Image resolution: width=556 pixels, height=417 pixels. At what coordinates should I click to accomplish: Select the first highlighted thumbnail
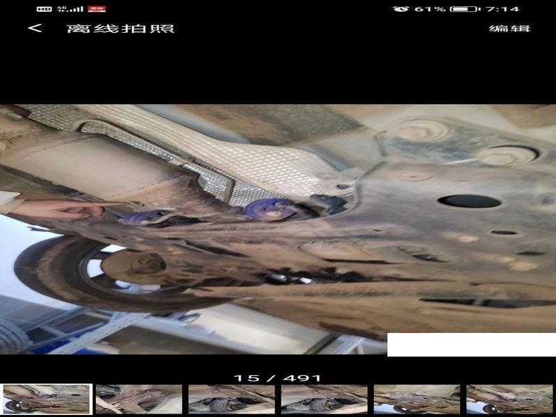(x=47, y=399)
